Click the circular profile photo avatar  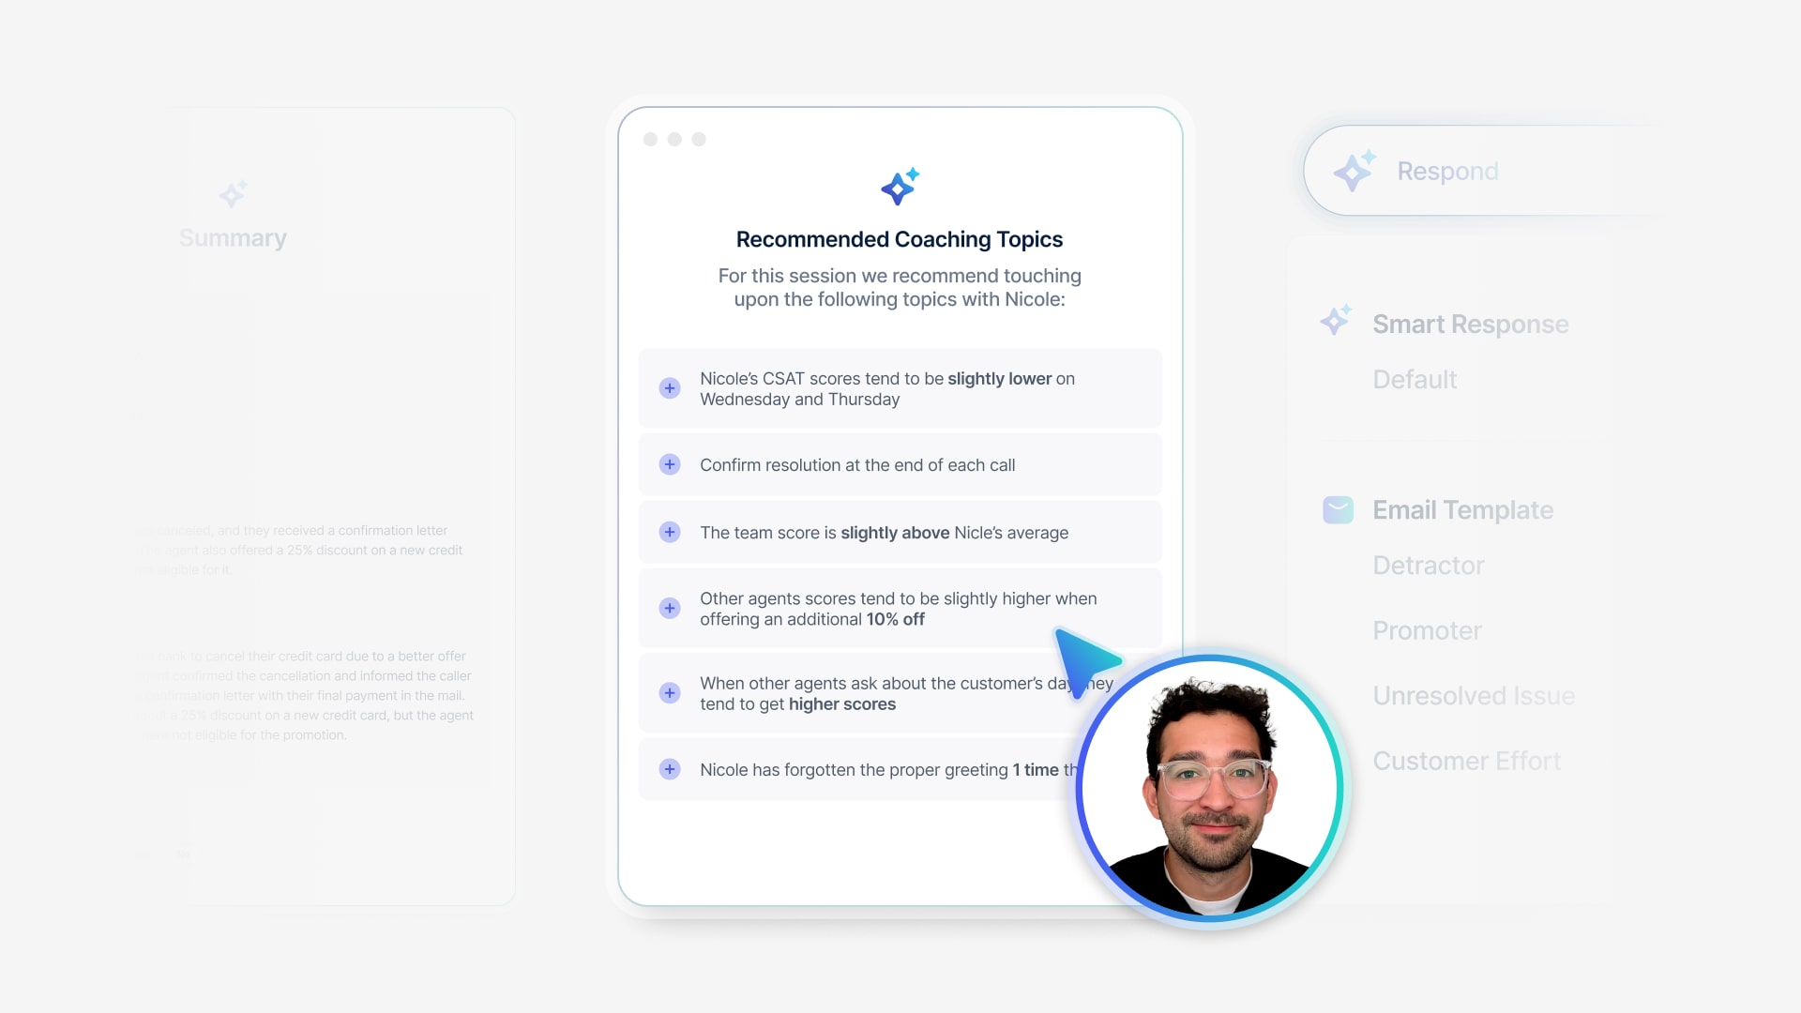(1209, 788)
